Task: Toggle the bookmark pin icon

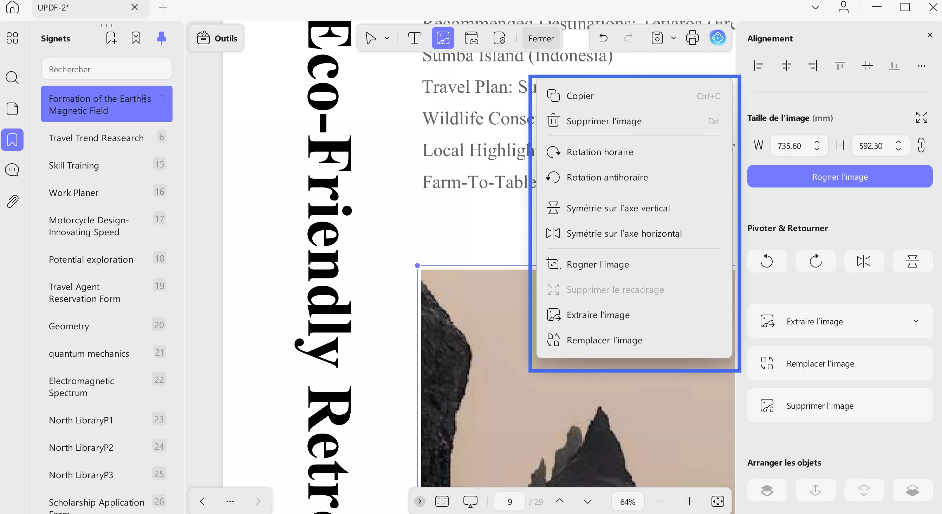Action: (161, 38)
